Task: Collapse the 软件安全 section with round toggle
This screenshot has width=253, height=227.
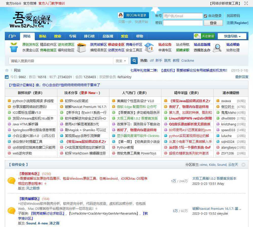Action: [x=243, y=165]
